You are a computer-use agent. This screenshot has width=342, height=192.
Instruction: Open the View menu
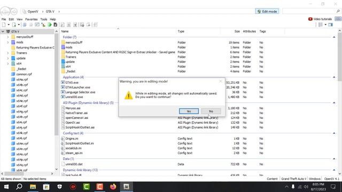(x=19, y=19)
